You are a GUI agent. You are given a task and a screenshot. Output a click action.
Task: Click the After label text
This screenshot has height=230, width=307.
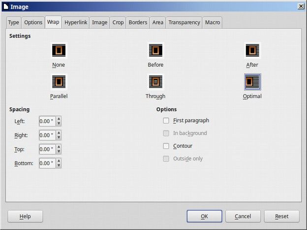click(x=252, y=65)
